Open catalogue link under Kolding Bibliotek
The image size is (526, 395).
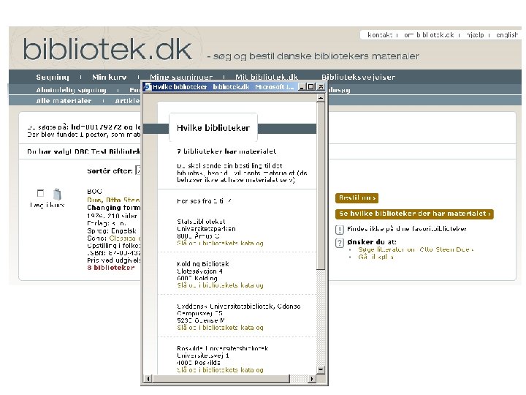tap(220, 285)
